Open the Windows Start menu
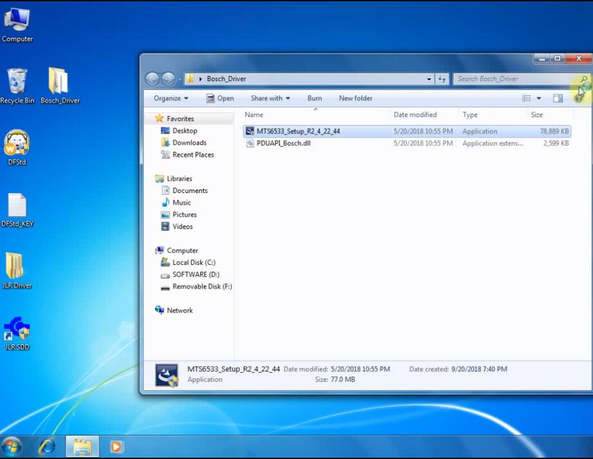Image resolution: width=593 pixels, height=459 pixels. tap(12, 447)
